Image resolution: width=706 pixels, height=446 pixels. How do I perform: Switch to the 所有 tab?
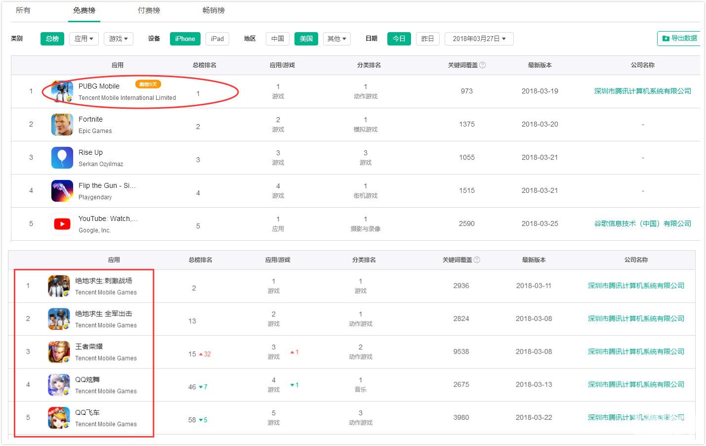23,10
